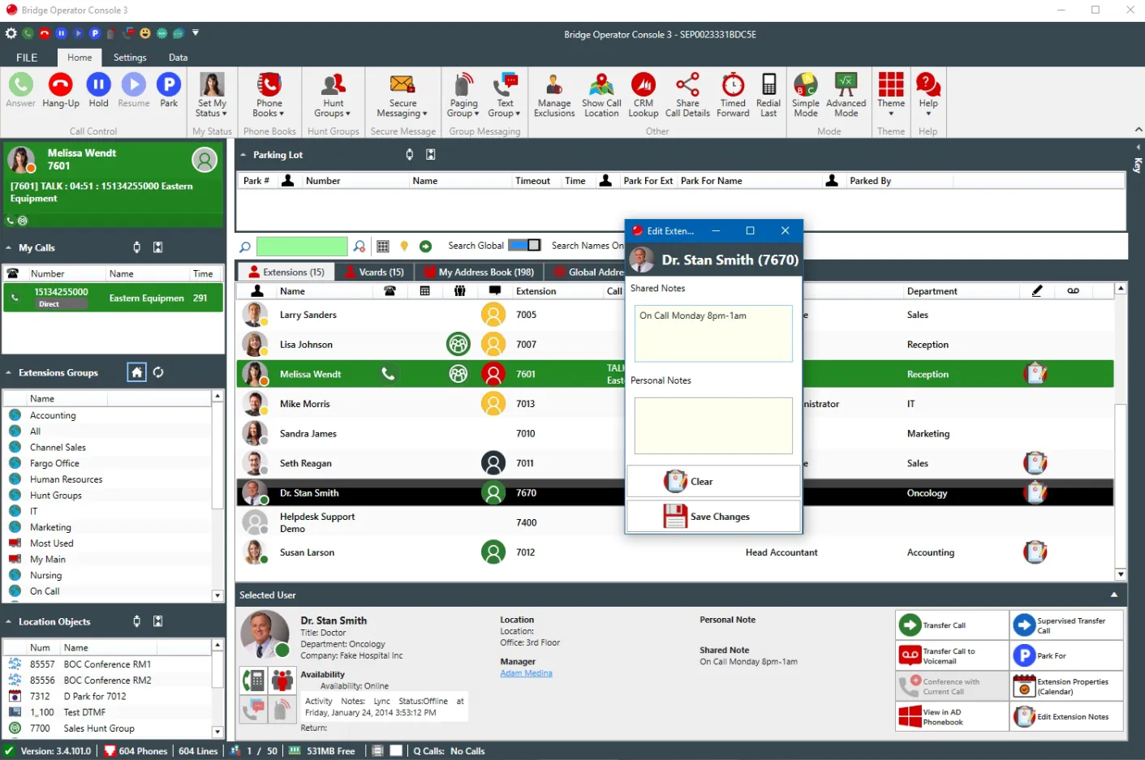Click the Hang-Up call icon

click(61, 85)
